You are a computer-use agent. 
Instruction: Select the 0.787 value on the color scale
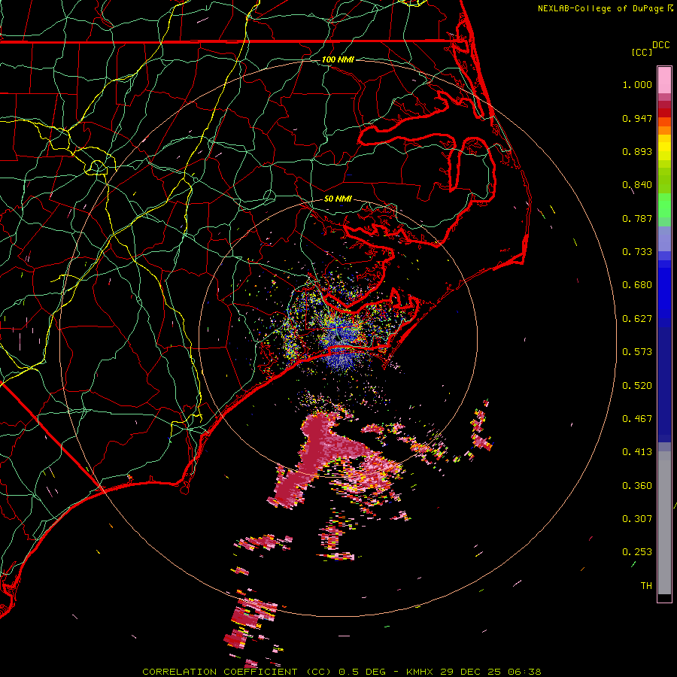[637, 218]
